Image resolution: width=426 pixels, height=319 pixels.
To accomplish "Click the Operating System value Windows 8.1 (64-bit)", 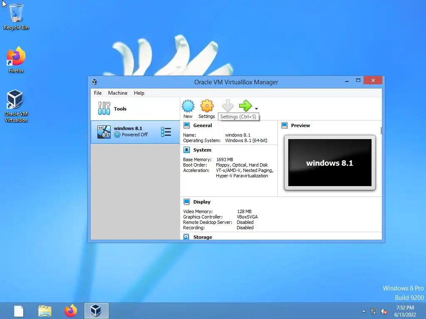I will coord(246,140).
